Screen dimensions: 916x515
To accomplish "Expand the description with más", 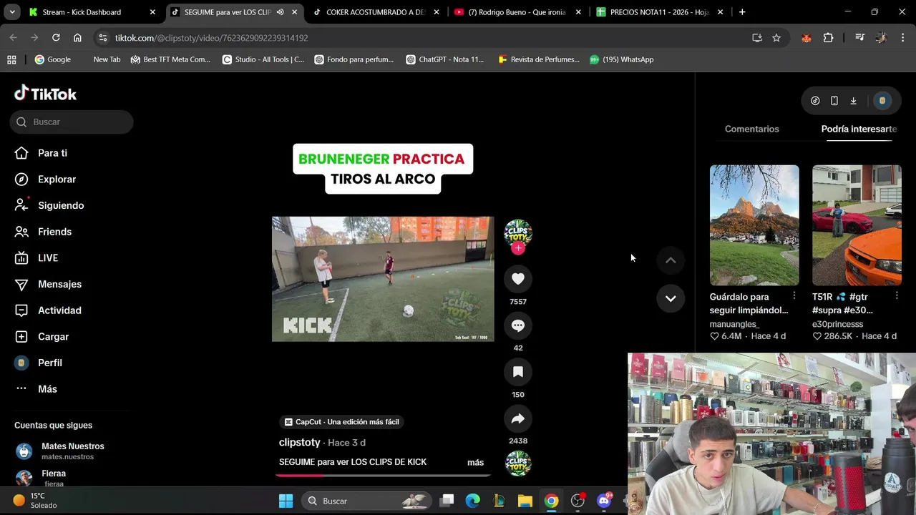I will tap(475, 463).
